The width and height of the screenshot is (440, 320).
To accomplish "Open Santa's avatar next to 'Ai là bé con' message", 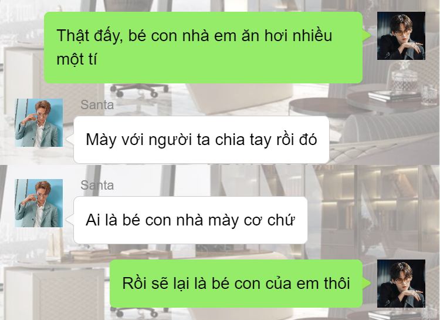I will click(39, 203).
